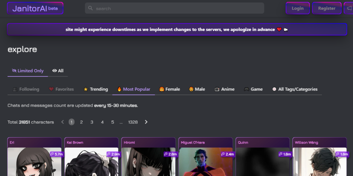Toggle All content visibility filter
Screen dimensions: 353x176
pyautogui.click(x=58, y=71)
